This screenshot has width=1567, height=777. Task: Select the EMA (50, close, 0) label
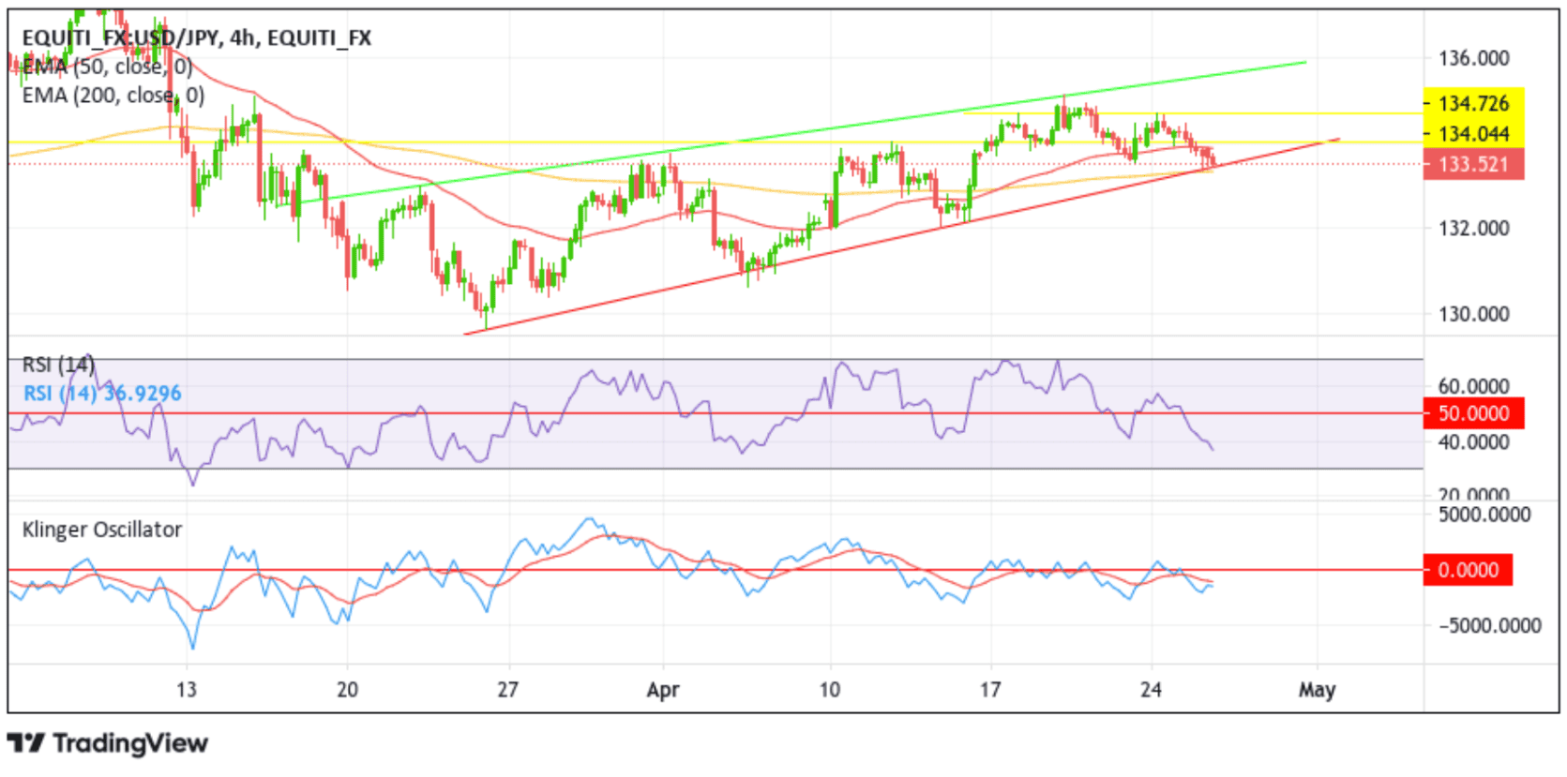pyautogui.click(x=107, y=67)
